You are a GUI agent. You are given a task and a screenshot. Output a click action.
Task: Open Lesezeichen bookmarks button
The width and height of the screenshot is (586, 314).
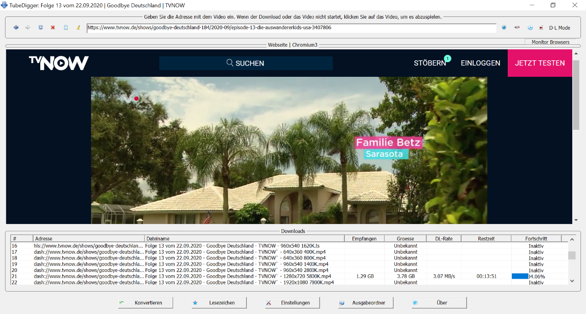click(219, 303)
